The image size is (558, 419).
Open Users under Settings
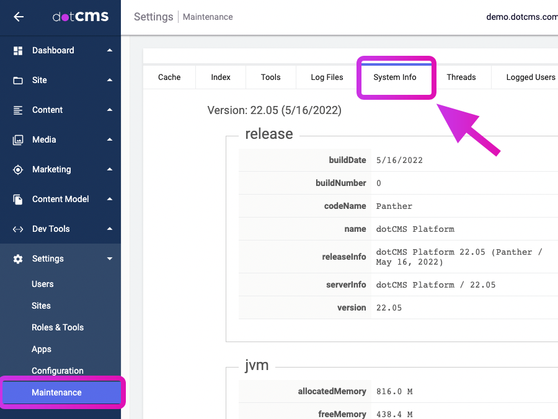coord(43,284)
